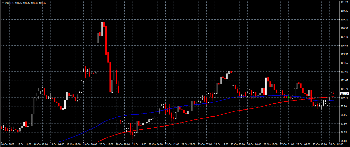The image size is (350, 147).
Task: Click the 108.35 price axis label
Action: point(344,28)
